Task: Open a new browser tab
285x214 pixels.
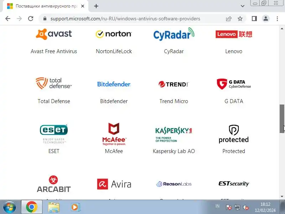Action: tap(96, 6)
